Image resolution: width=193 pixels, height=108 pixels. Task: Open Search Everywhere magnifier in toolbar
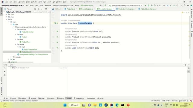pyautogui.click(x=185, y=5)
